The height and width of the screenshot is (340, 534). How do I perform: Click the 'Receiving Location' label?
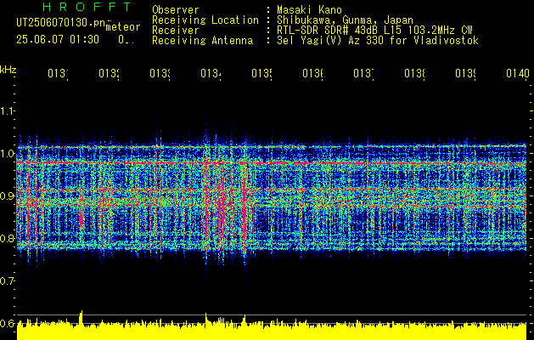205,20
